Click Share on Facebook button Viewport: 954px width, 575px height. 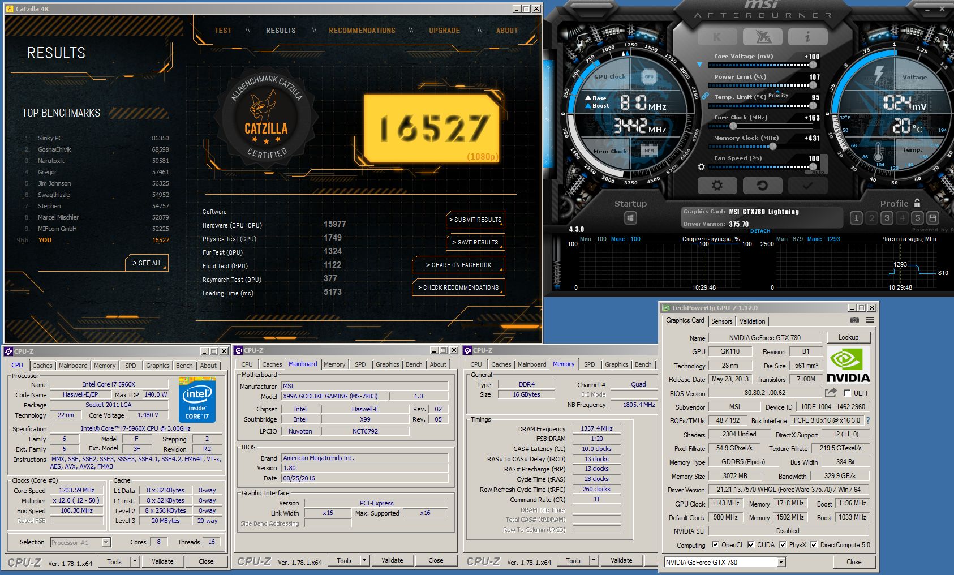tap(458, 265)
